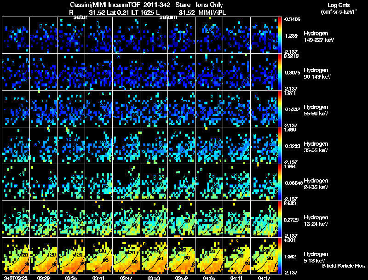Screen dimensions: 368x280
Task: Click the 0.8075 color scale value
Action: point(293,73)
